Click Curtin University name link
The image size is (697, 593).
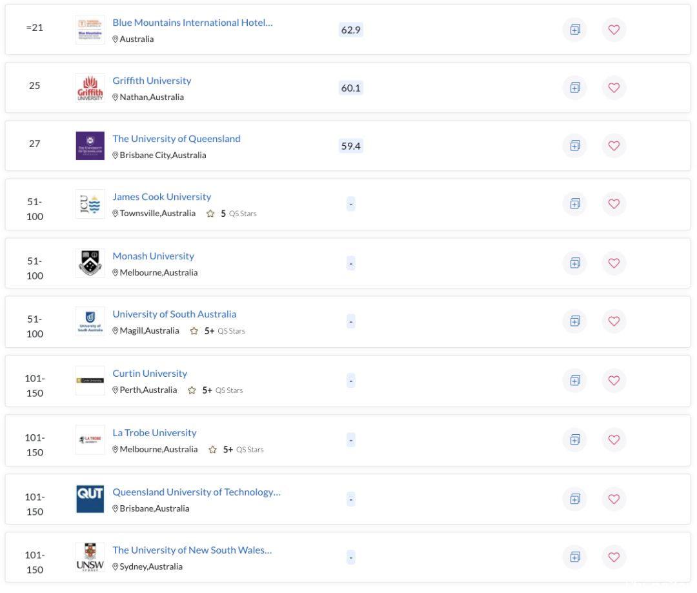(150, 374)
